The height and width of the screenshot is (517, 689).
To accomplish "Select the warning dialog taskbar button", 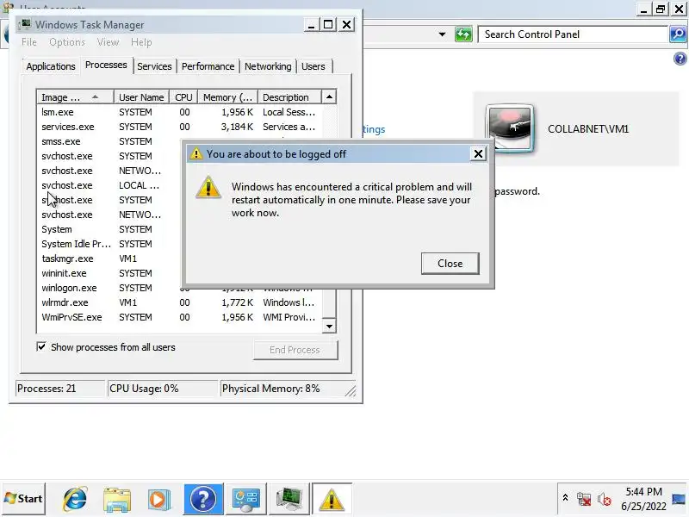I will (x=332, y=499).
